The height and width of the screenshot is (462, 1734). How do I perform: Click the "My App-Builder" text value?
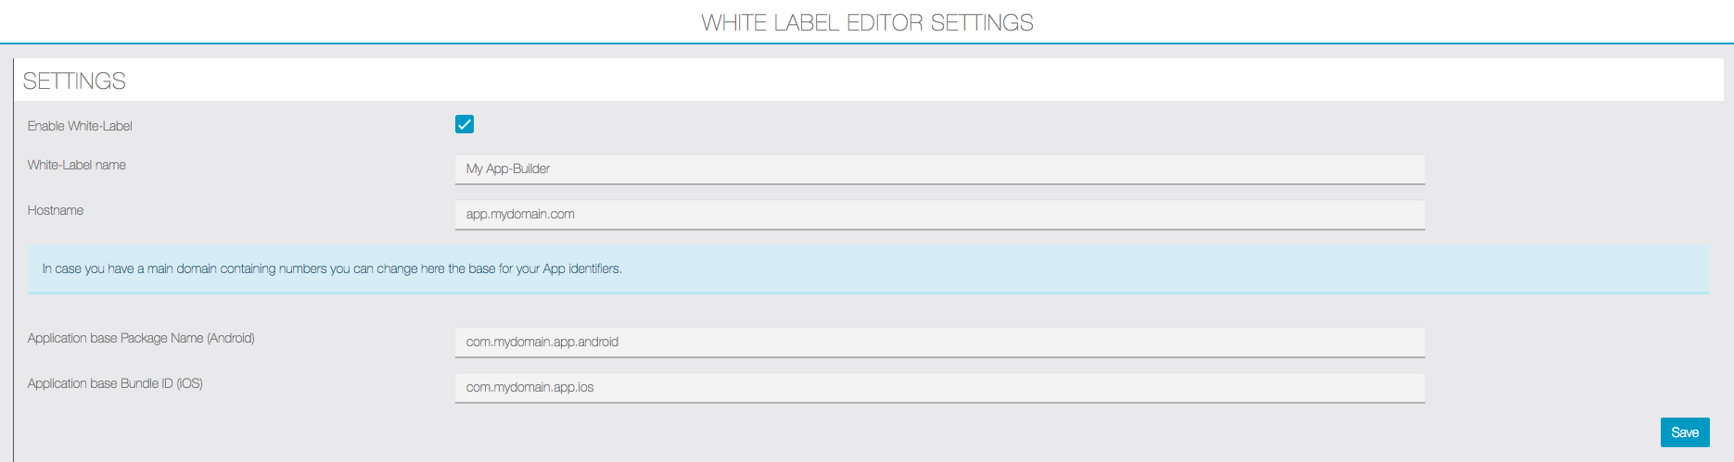click(x=508, y=169)
